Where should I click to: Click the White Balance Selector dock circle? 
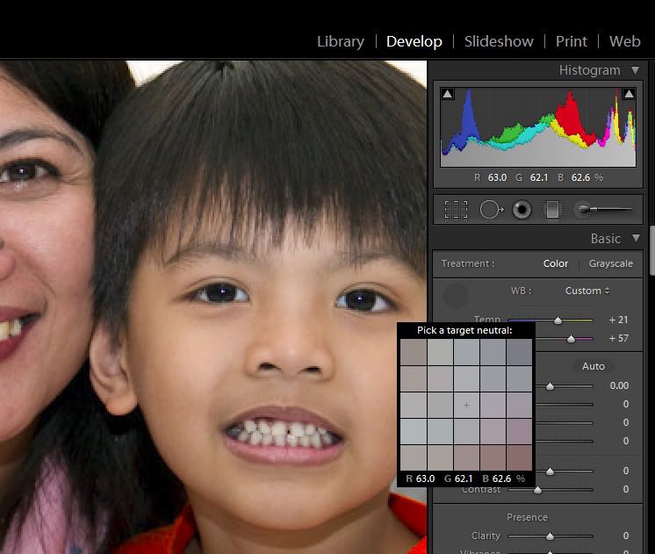pyautogui.click(x=455, y=296)
